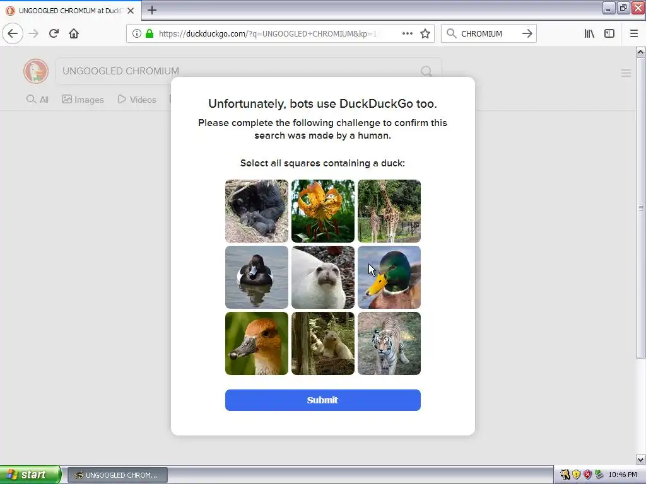Click the giraffes image square

(x=389, y=211)
